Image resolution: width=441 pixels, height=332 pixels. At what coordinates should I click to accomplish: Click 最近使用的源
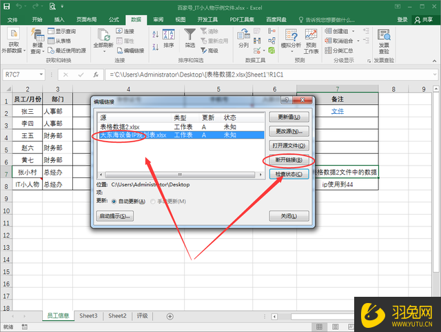point(67,50)
